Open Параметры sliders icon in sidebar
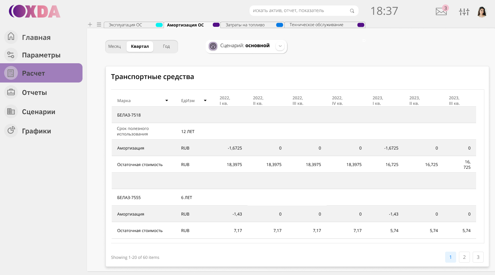The height and width of the screenshot is (275, 495). click(11, 55)
